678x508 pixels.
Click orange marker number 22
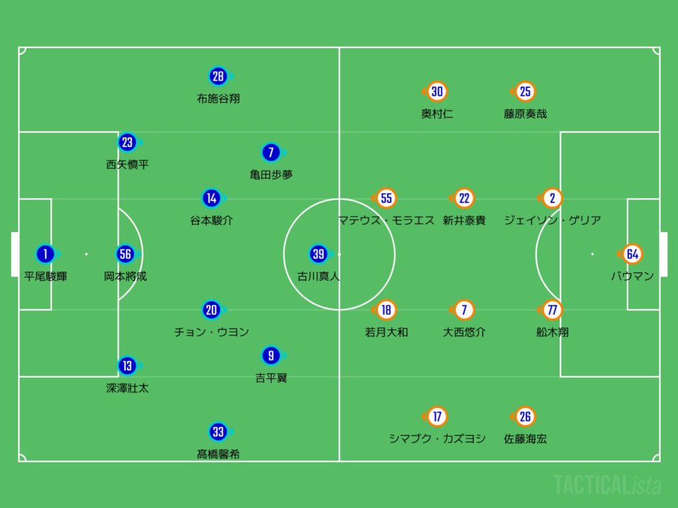pos(464,198)
